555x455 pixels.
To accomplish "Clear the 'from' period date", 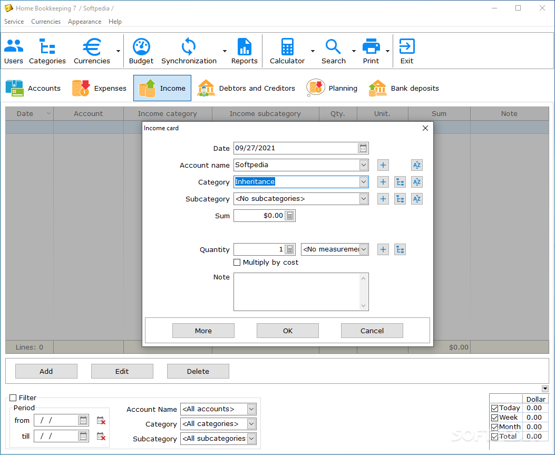I will click(x=101, y=421).
